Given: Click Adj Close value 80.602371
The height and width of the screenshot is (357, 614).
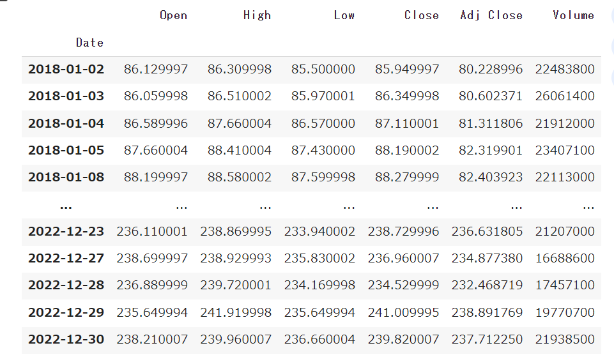Looking at the screenshot, I should point(491,96).
